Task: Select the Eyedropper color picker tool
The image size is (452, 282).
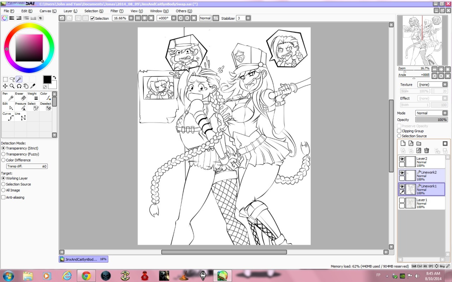Action: click(x=33, y=86)
